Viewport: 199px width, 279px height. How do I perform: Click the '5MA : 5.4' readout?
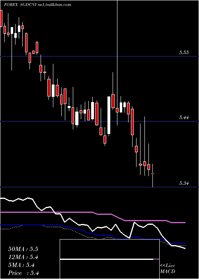pyautogui.click(x=21, y=265)
